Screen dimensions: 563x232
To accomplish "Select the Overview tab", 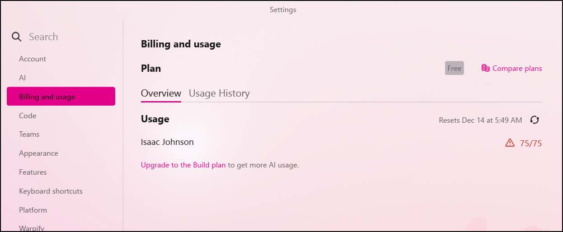I will [161, 93].
